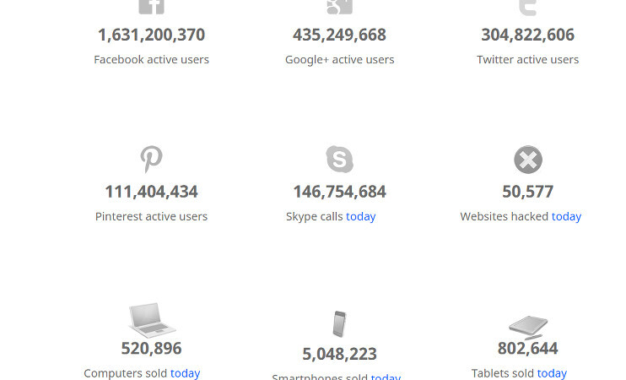Select the 520,896 computers sold counter
Viewport: 626px width, 380px height.
tap(151, 349)
